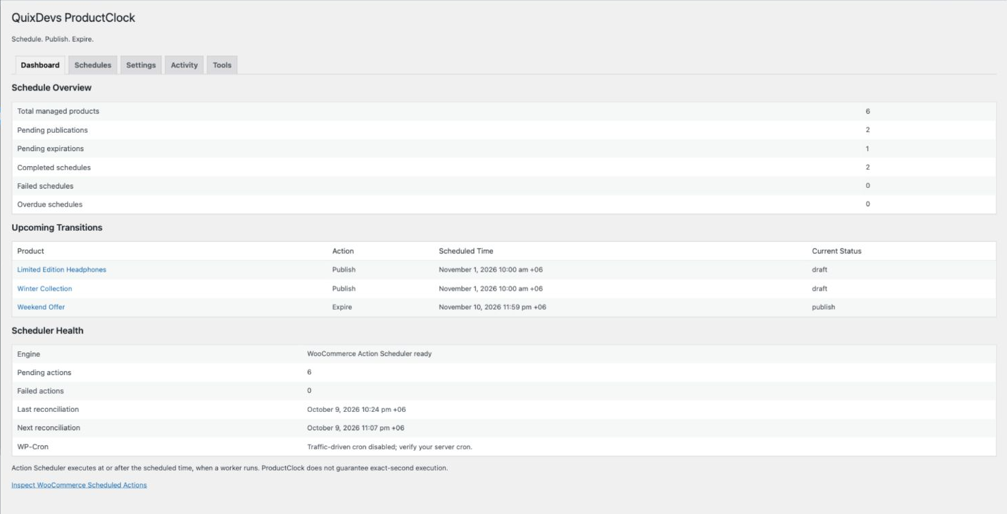Open the Settings tab
1007x514 pixels.
pyautogui.click(x=141, y=65)
